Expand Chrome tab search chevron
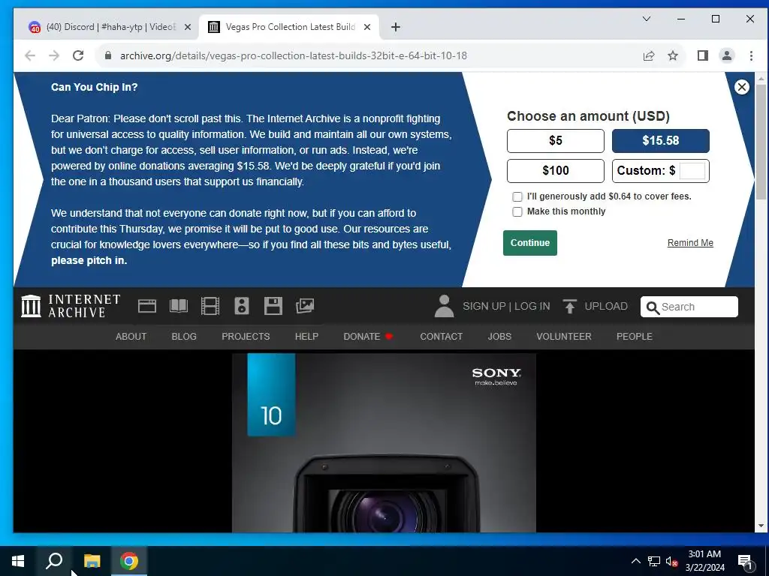The image size is (769, 576). click(x=647, y=19)
